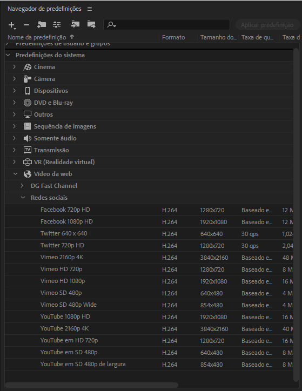Screen dimensions: 302x391
Task: Click the export presets icon
Action: [91, 24]
